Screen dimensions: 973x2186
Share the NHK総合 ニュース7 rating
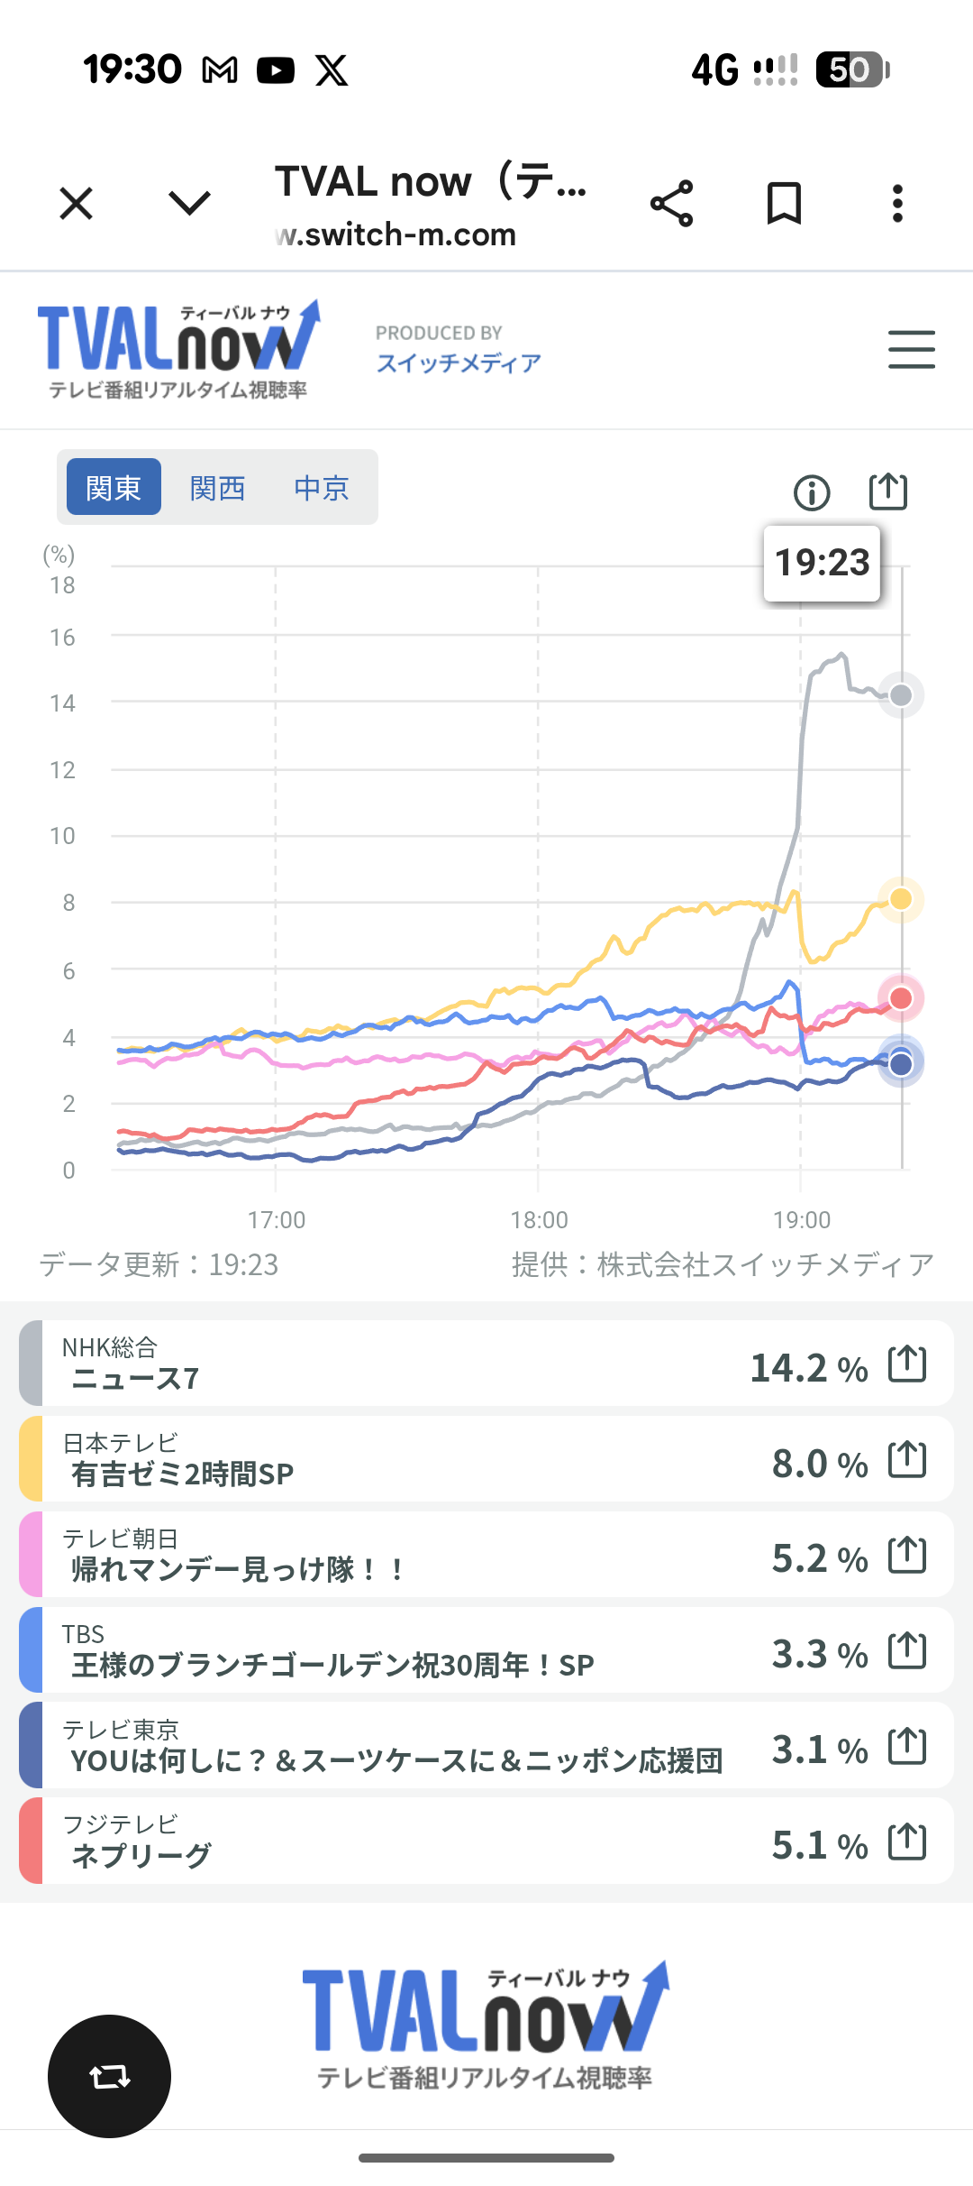(x=907, y=1364)
